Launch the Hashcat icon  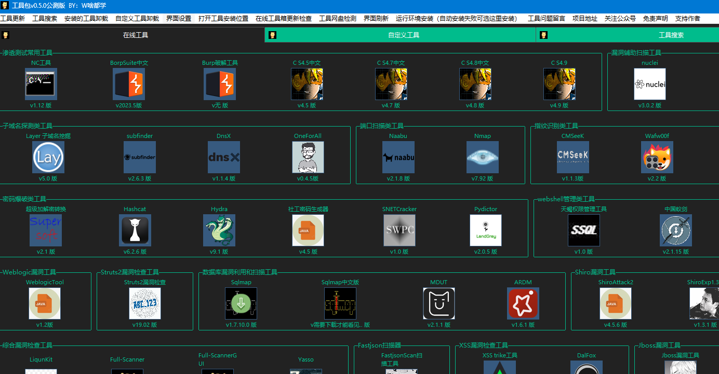click(135, 230)
